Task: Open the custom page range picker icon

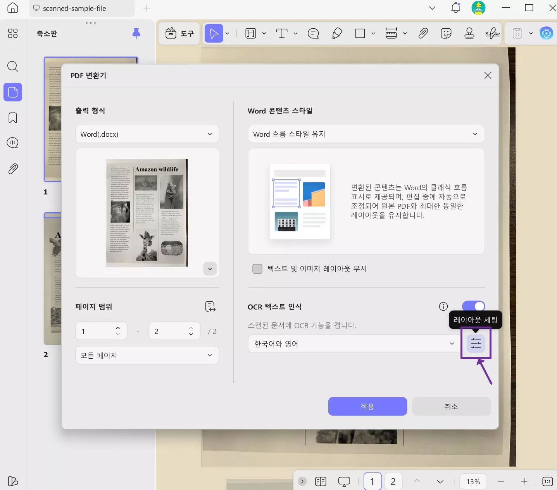Action: (210, 306)
